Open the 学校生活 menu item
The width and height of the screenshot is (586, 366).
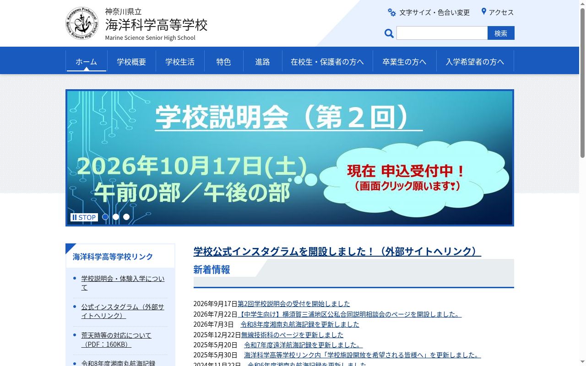180,61
